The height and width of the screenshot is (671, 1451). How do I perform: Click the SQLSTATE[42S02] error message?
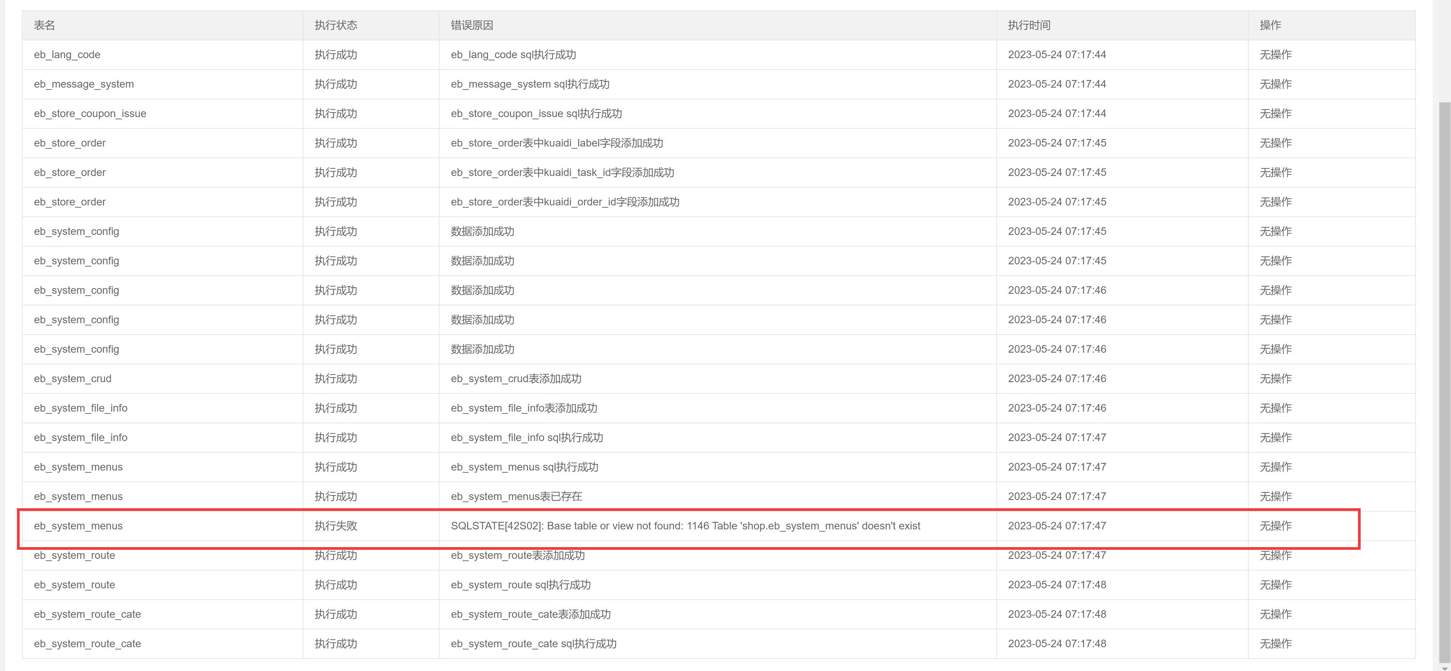pos(686,526)
